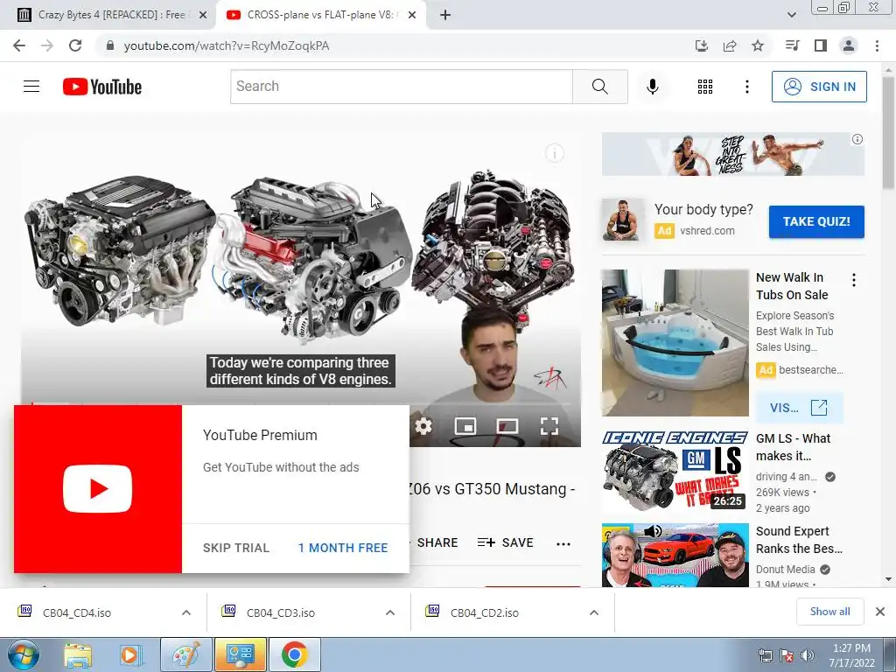Screen dimensions: 896x672
Task: Click the volume speaker tray icon
Action: pos(807,655)
